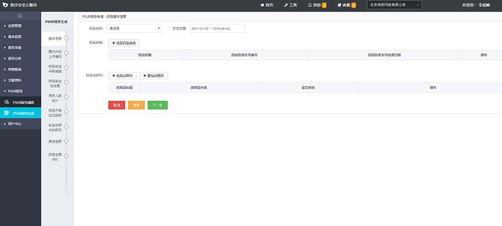Click the home icon in top bar
This screenshot has height=226, width=502.
click(x=262, y=5)
